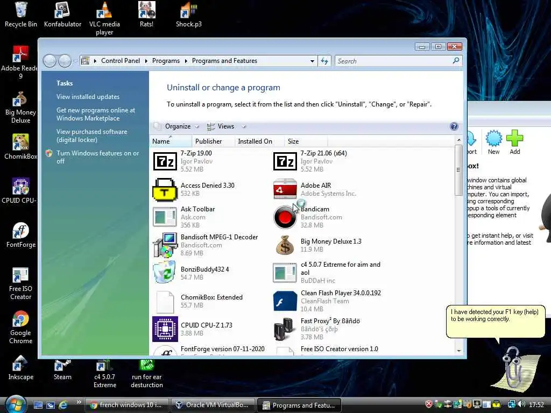551x413 pixels.
Task: Click the scroll down arrow of program list
Action: tap(458, 351)
